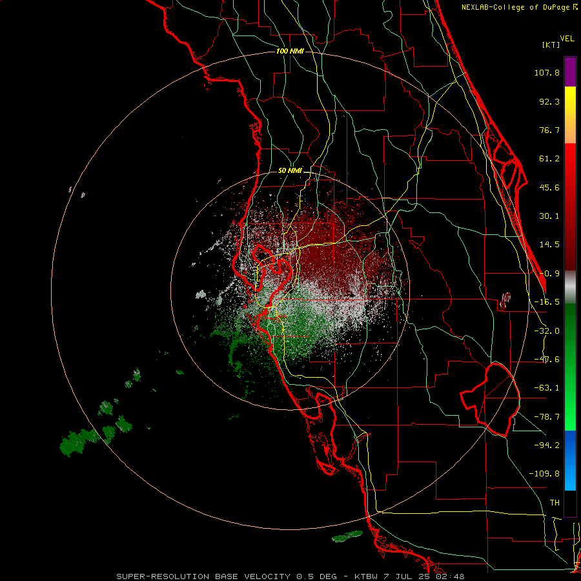This screenshot has width=581, height=581.
Task: Select the -32.0 scale value
Action: tap(547, 331)
